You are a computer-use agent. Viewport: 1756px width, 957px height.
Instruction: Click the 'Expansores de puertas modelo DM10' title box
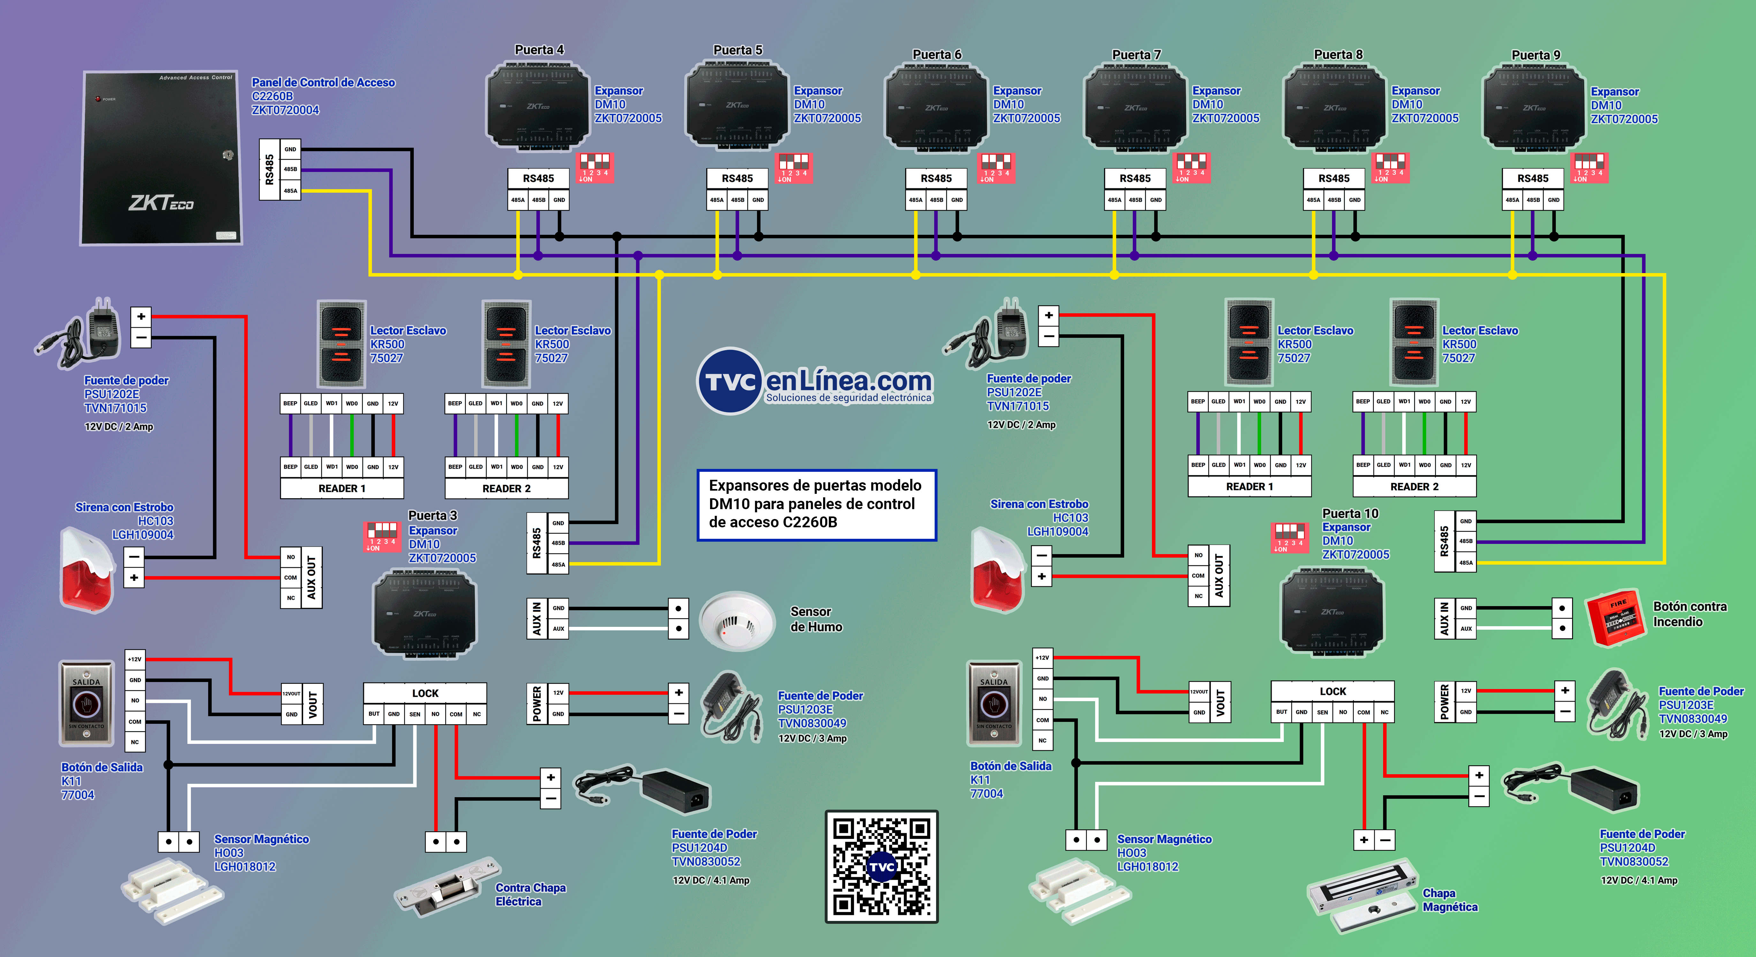click(817, 505)
